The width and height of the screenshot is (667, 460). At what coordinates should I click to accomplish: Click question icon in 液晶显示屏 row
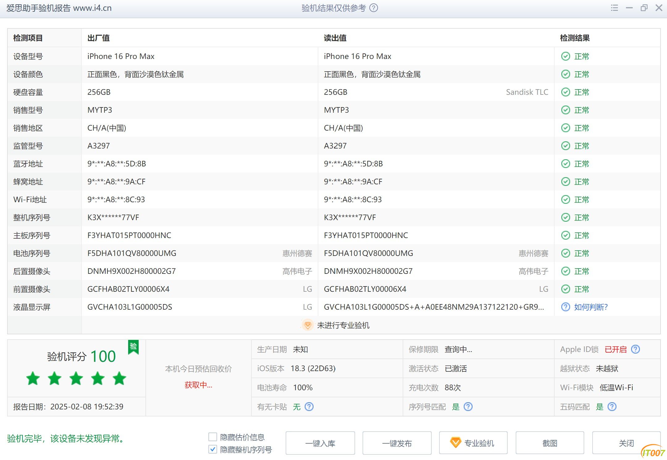pyautogui.click(x=565, y=307)
